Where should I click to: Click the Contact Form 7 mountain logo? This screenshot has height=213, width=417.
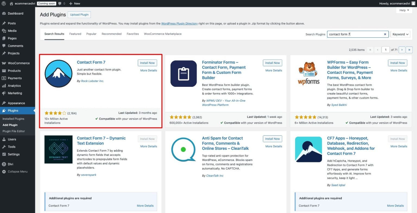58,74
